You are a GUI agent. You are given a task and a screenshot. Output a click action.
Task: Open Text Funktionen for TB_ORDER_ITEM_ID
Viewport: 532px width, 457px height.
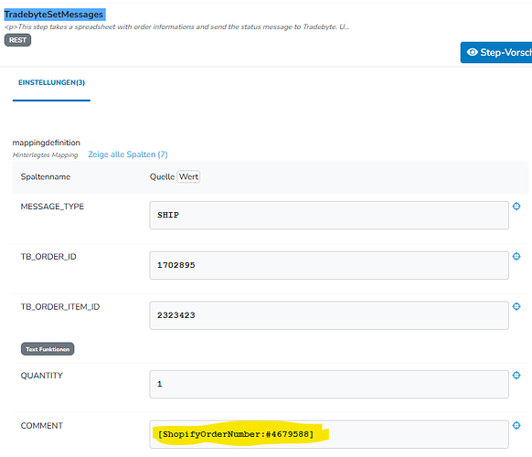tap(48, 349)
